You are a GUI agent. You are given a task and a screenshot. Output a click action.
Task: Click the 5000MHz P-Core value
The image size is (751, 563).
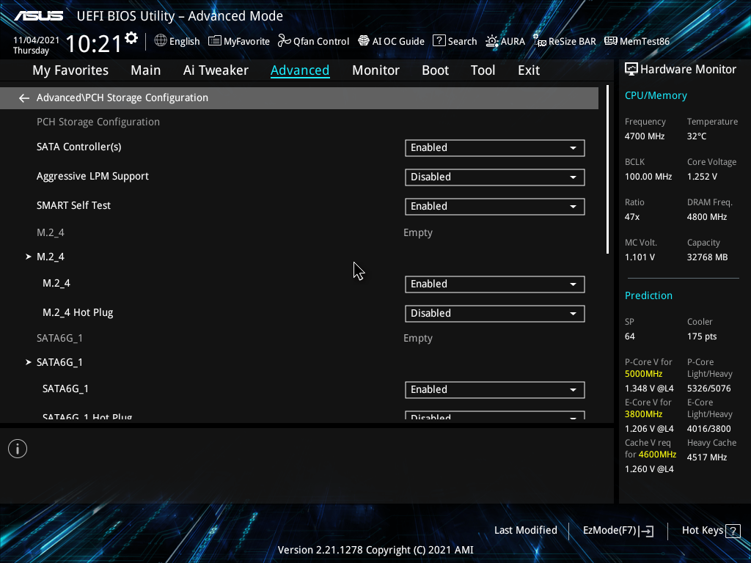coord(643,374)
